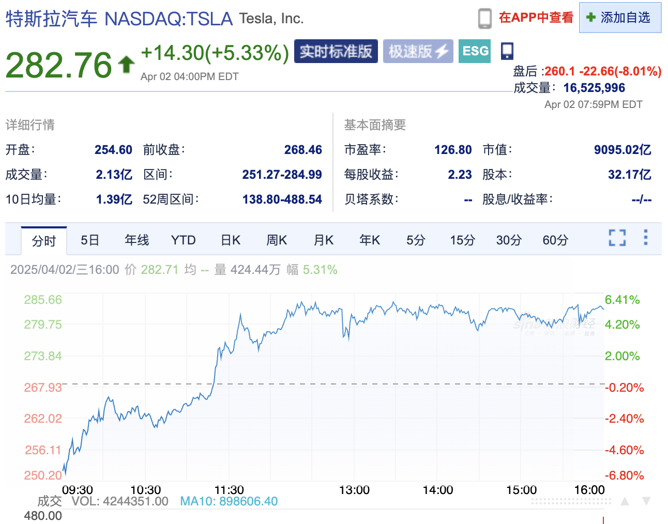Switch to the 5日 tab
The height and width of the screenshot is (524, 668).
pos(90,240)
